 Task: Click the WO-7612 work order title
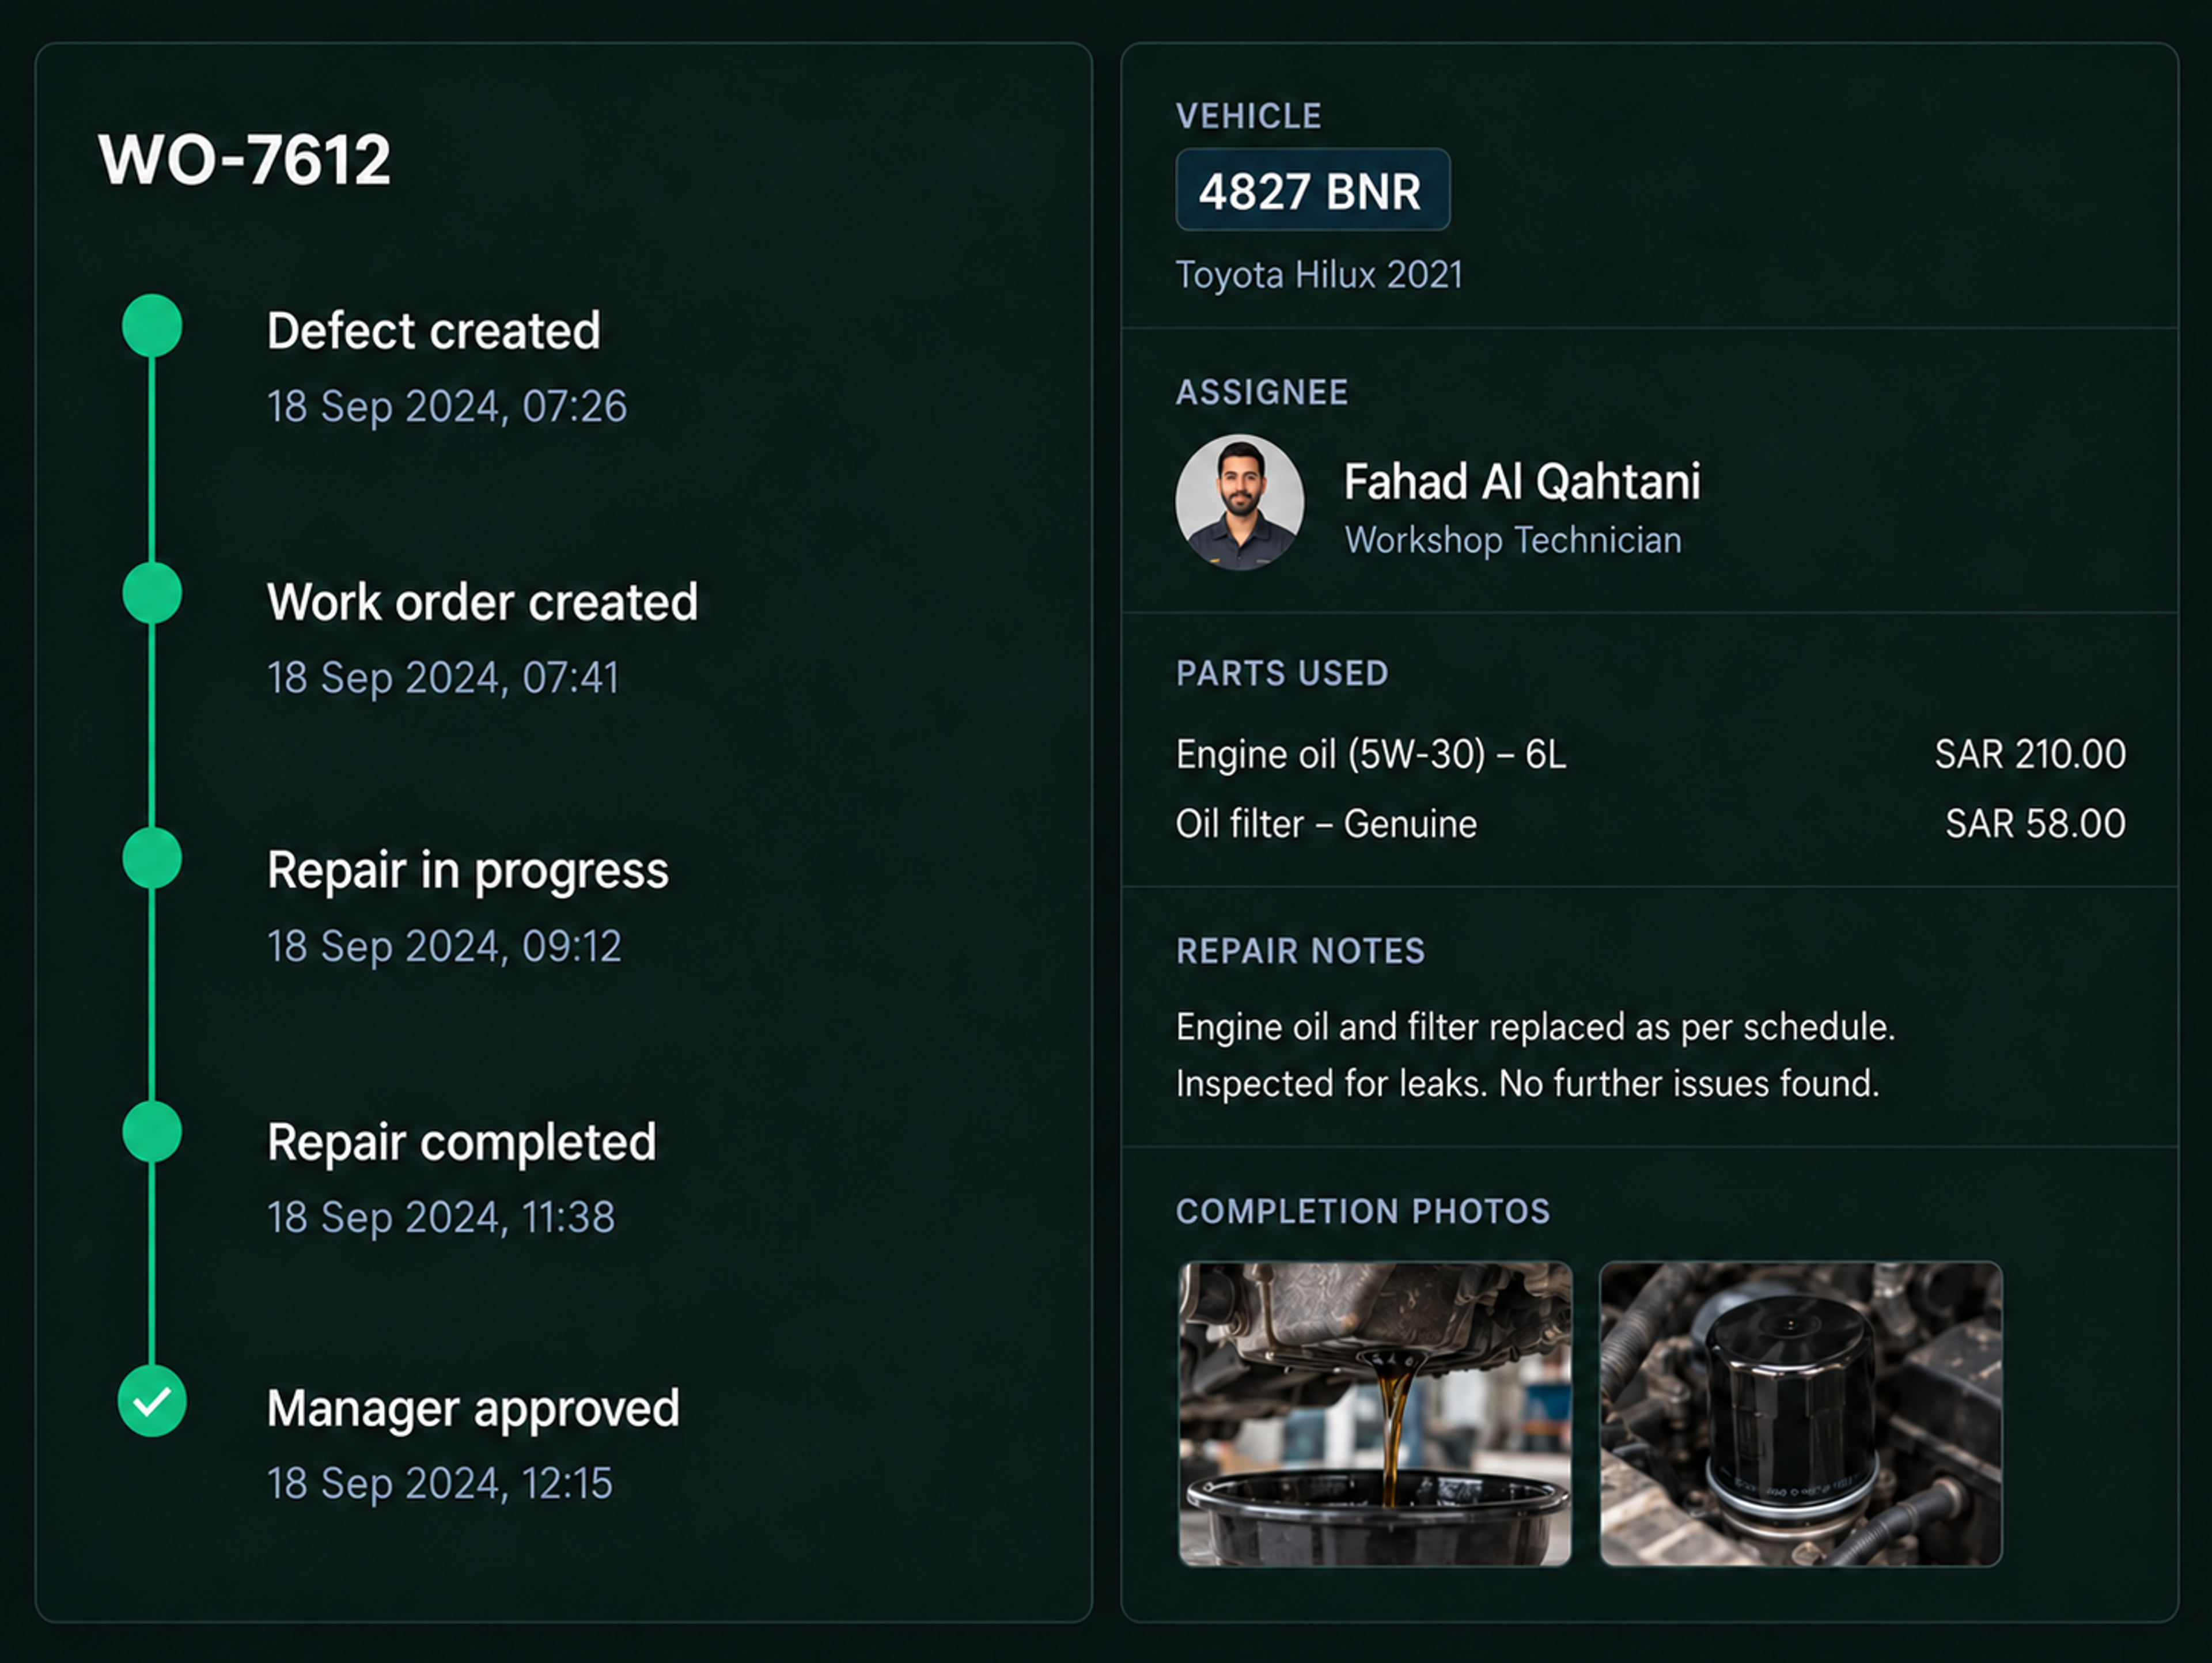click(244, 160)
